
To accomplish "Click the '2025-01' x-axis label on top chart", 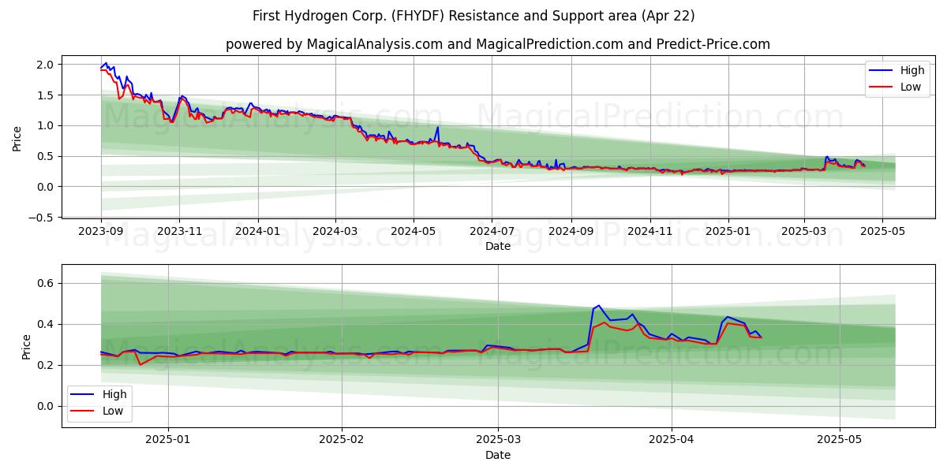I will click(728, 231).
